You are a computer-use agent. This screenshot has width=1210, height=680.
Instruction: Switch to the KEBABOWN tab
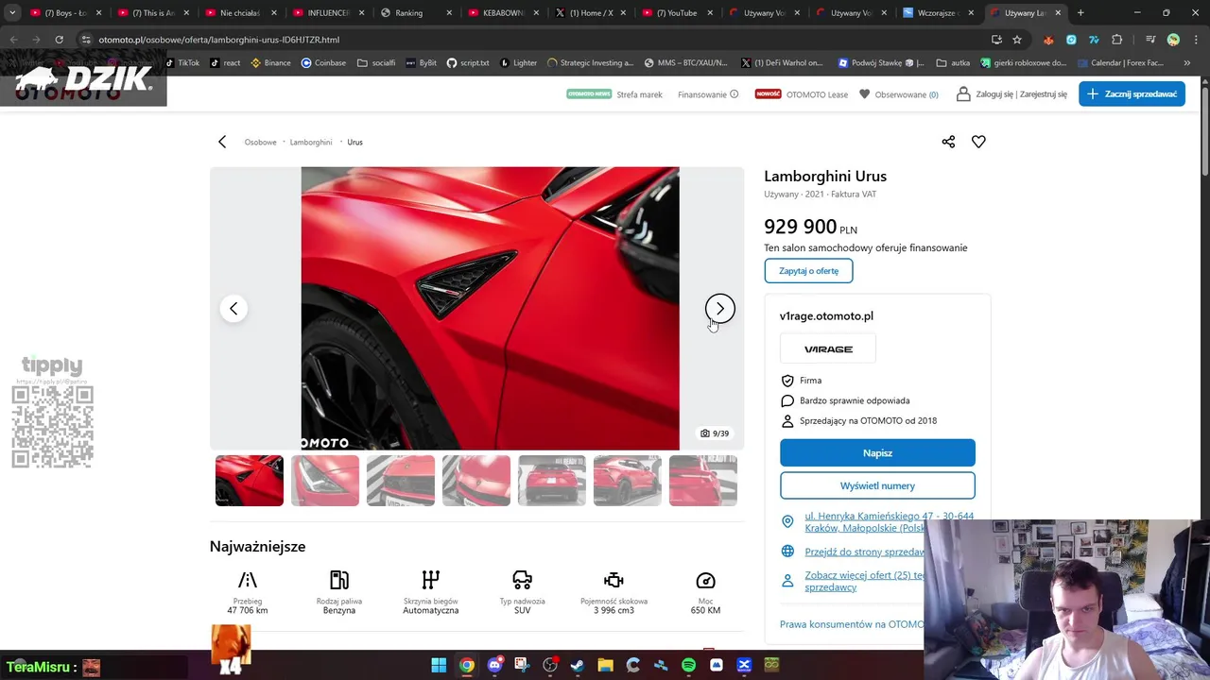pos(504,13)
